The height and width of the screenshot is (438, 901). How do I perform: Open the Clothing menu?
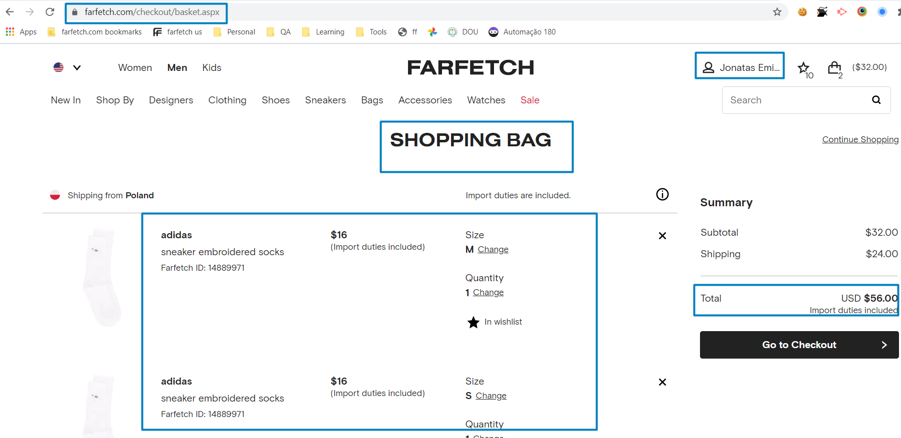pyautogui.click(x=227, y=100)
